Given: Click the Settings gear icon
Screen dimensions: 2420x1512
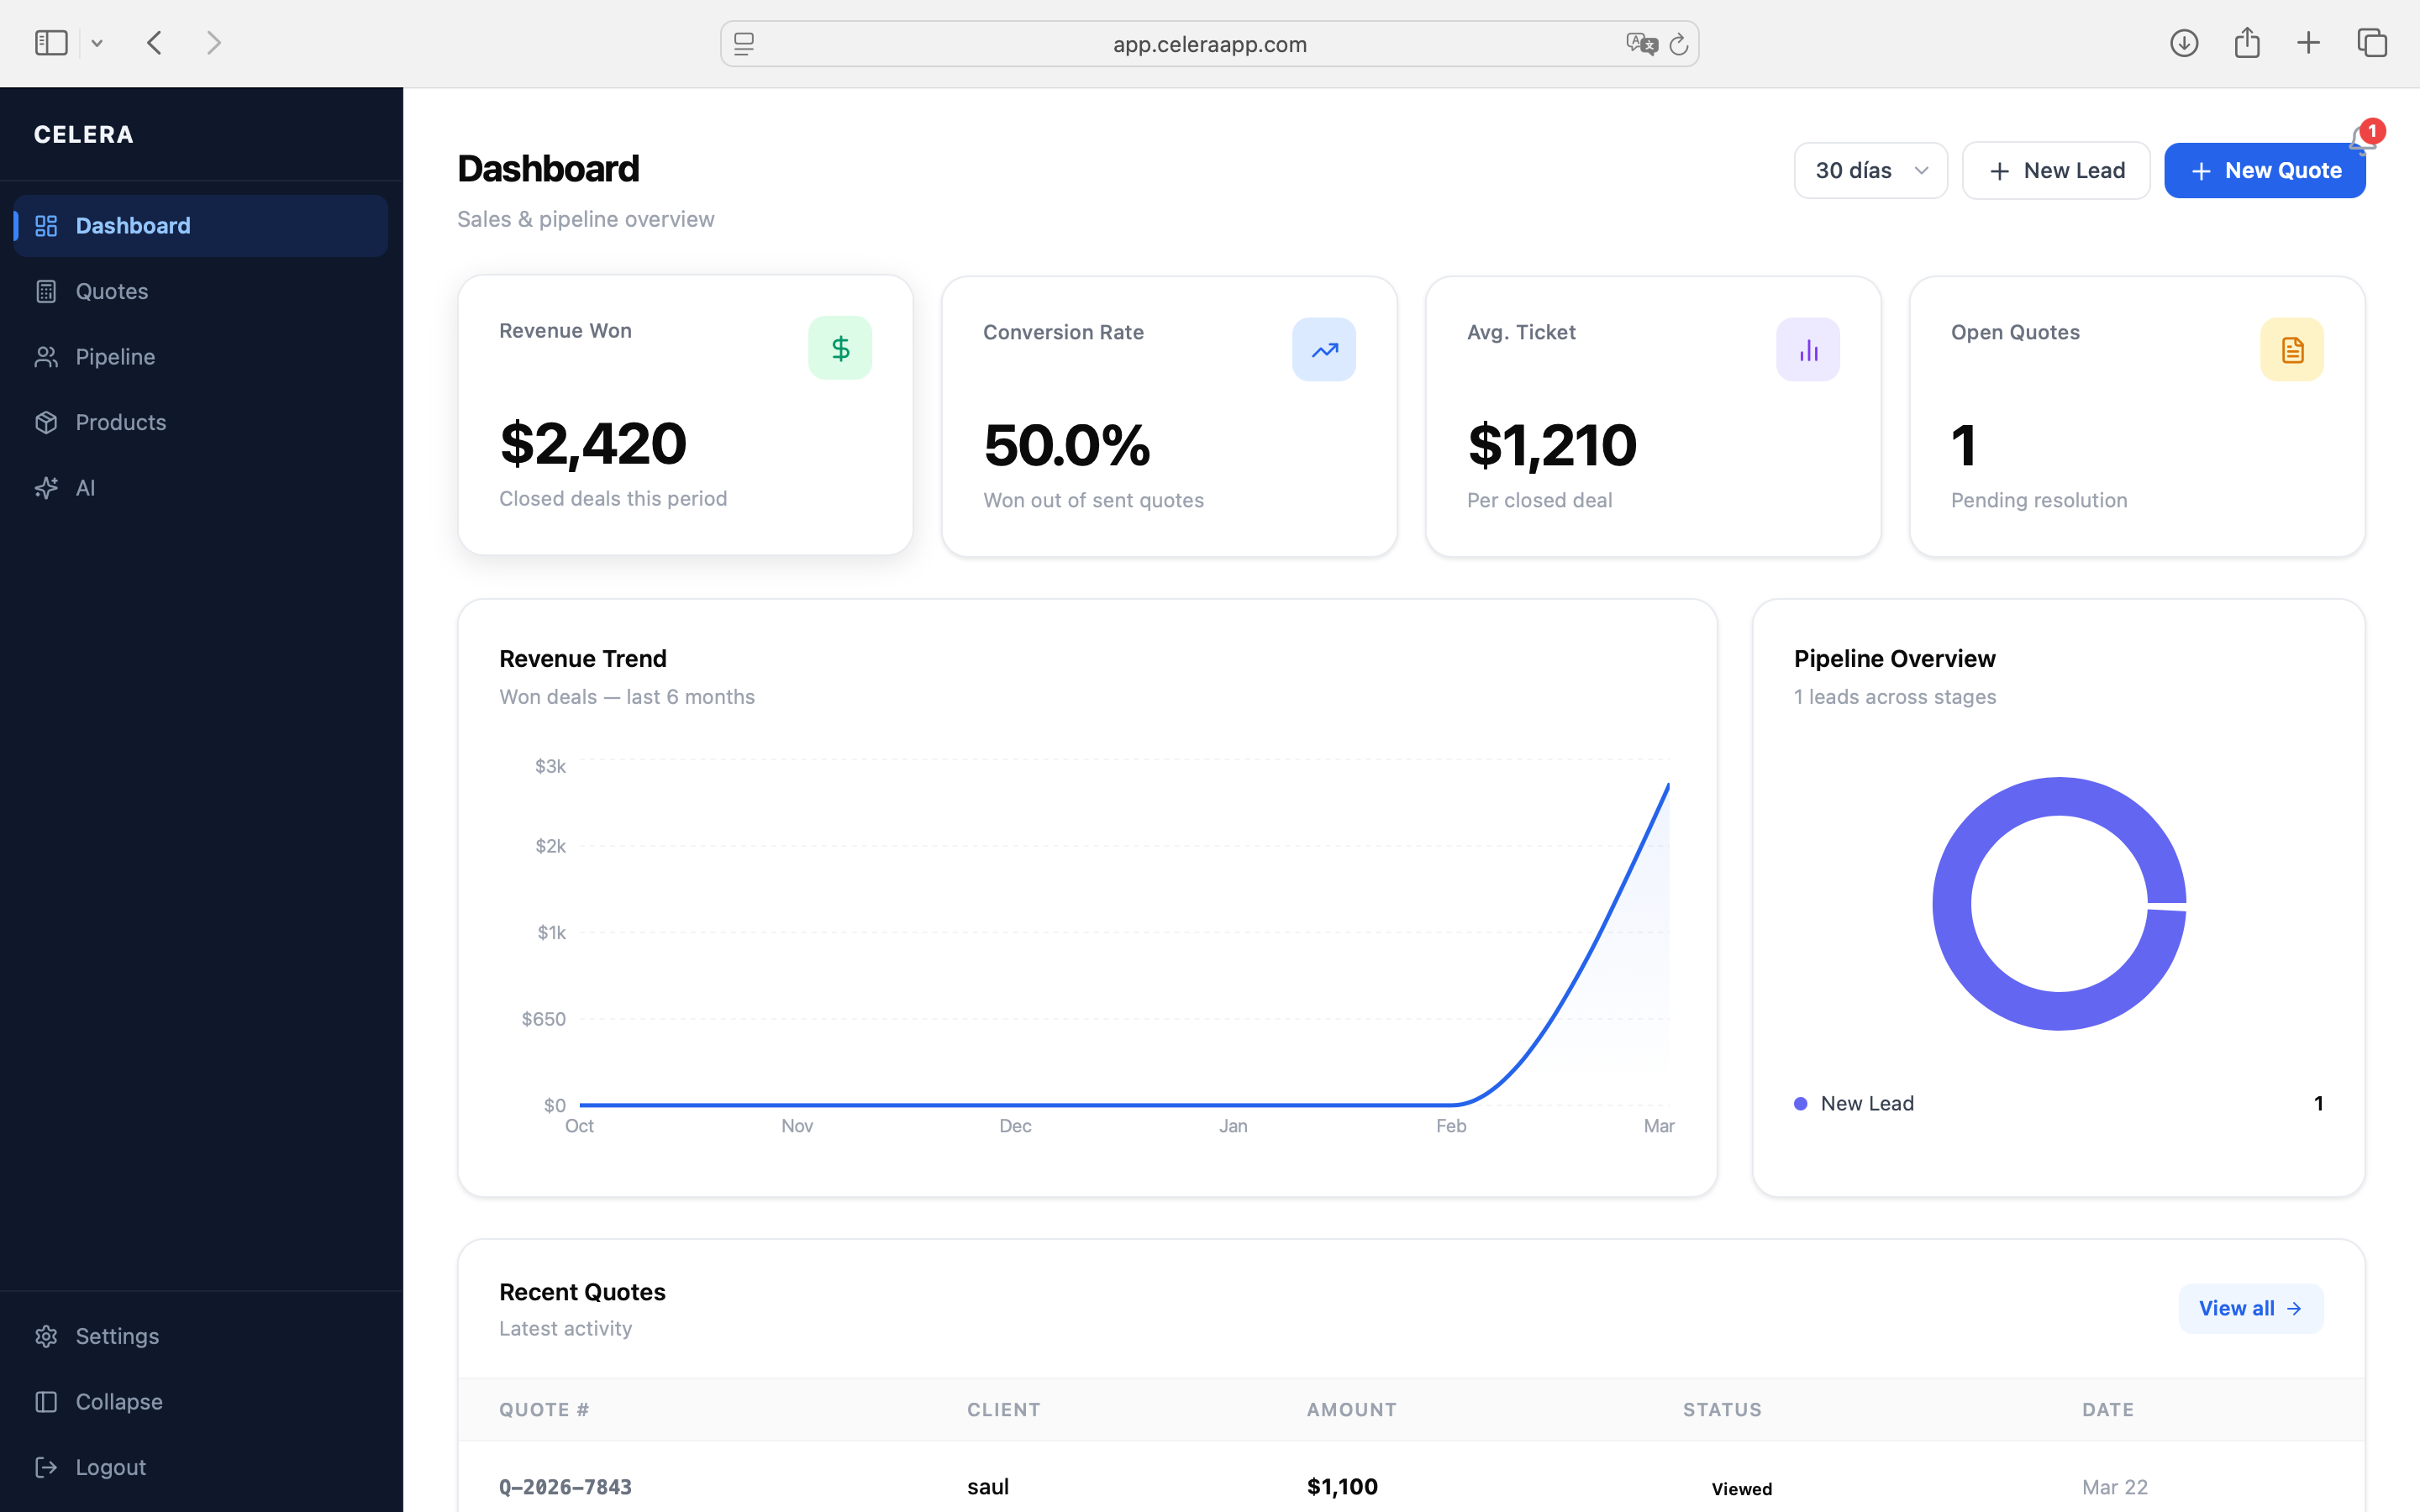Looking at the screenshot, I should 46,1336.
